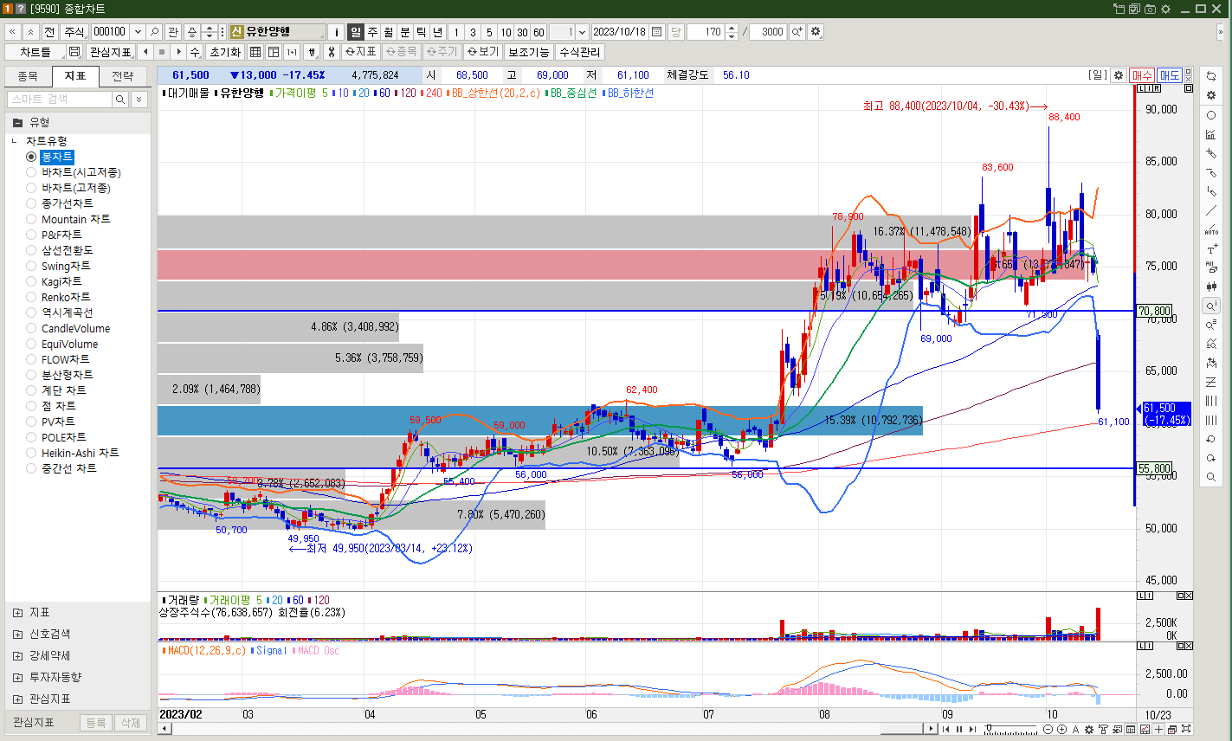Open the gear settings in the bottom toolbar
1232x741 pixels.
pos(1089,730)
